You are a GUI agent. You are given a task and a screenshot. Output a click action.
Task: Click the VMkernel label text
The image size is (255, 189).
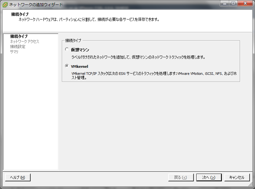[79, 67]
